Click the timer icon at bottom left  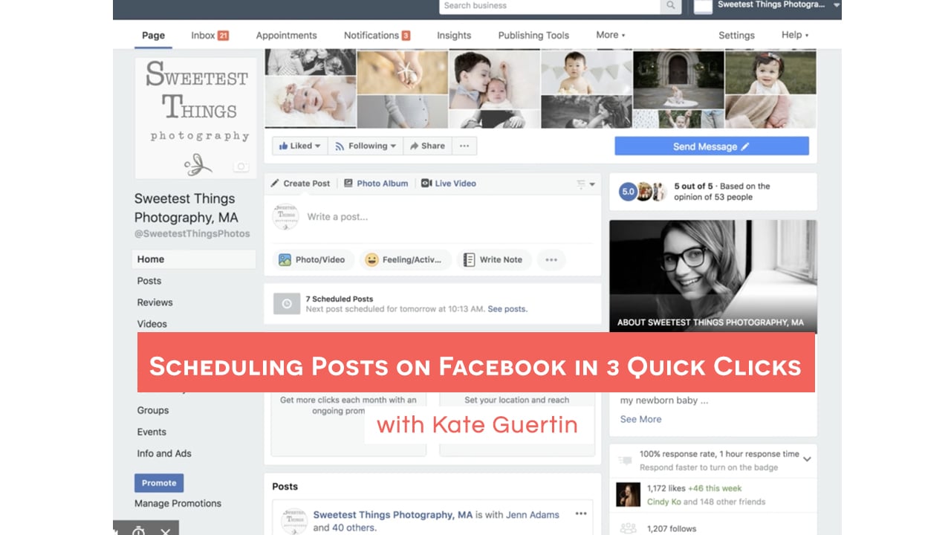coord(138,531)
